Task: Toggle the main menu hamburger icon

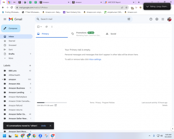Action: click(x=5, y=19)
